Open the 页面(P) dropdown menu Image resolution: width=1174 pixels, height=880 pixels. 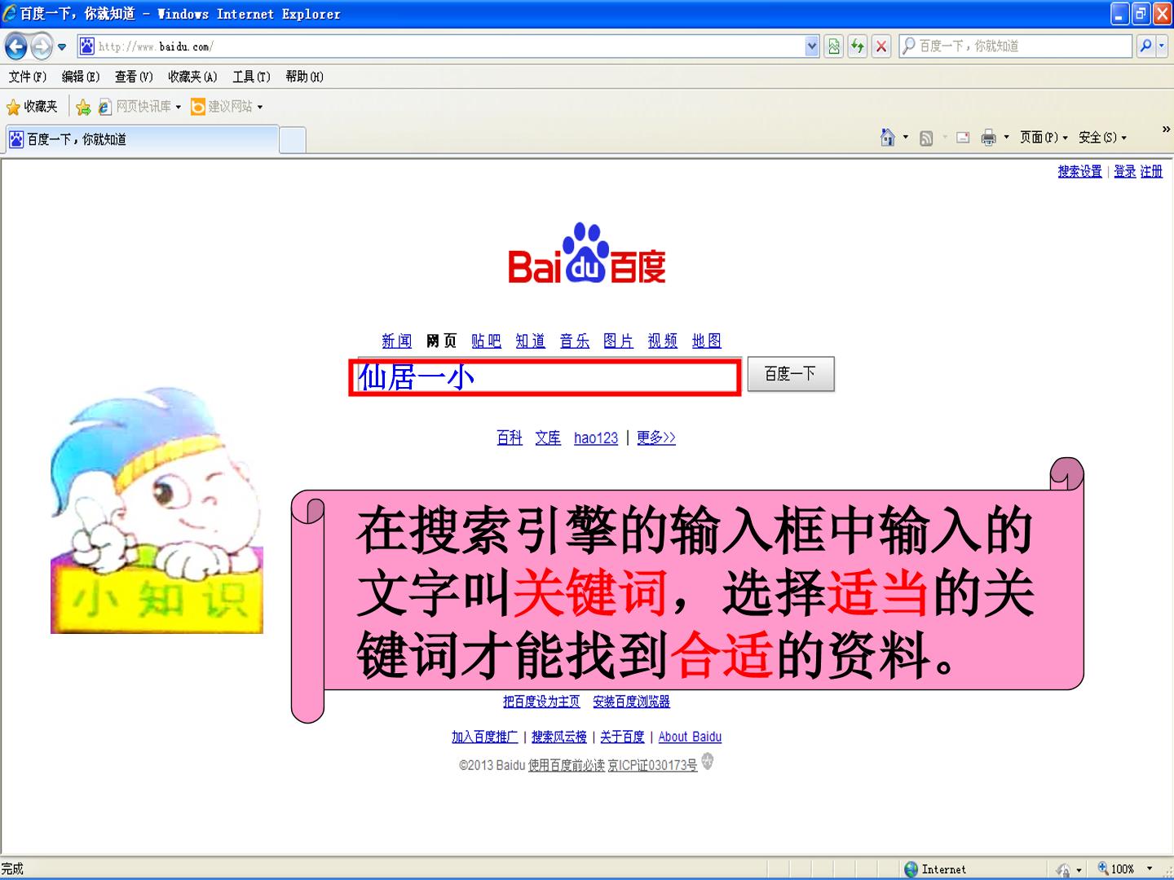1044,138
